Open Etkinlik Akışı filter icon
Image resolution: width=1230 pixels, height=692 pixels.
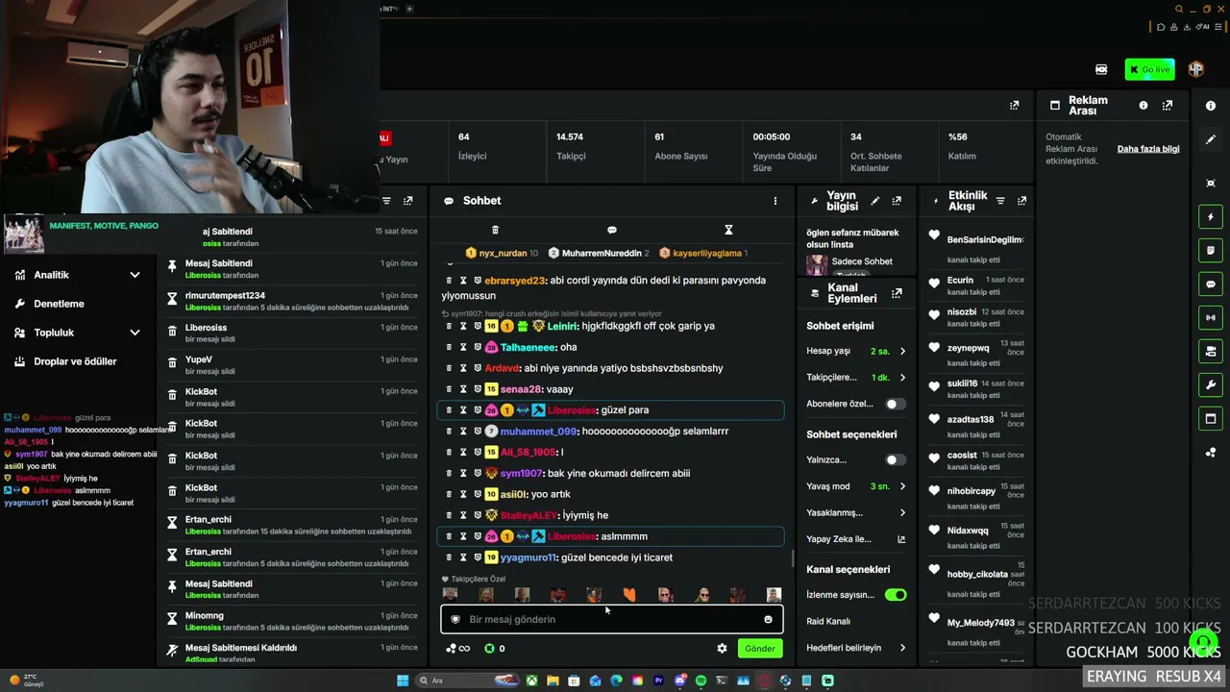tap(1000, 201)
